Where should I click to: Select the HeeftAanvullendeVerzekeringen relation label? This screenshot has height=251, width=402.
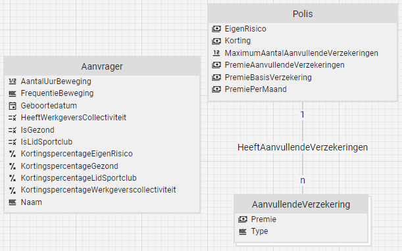[x=303, y=147]
